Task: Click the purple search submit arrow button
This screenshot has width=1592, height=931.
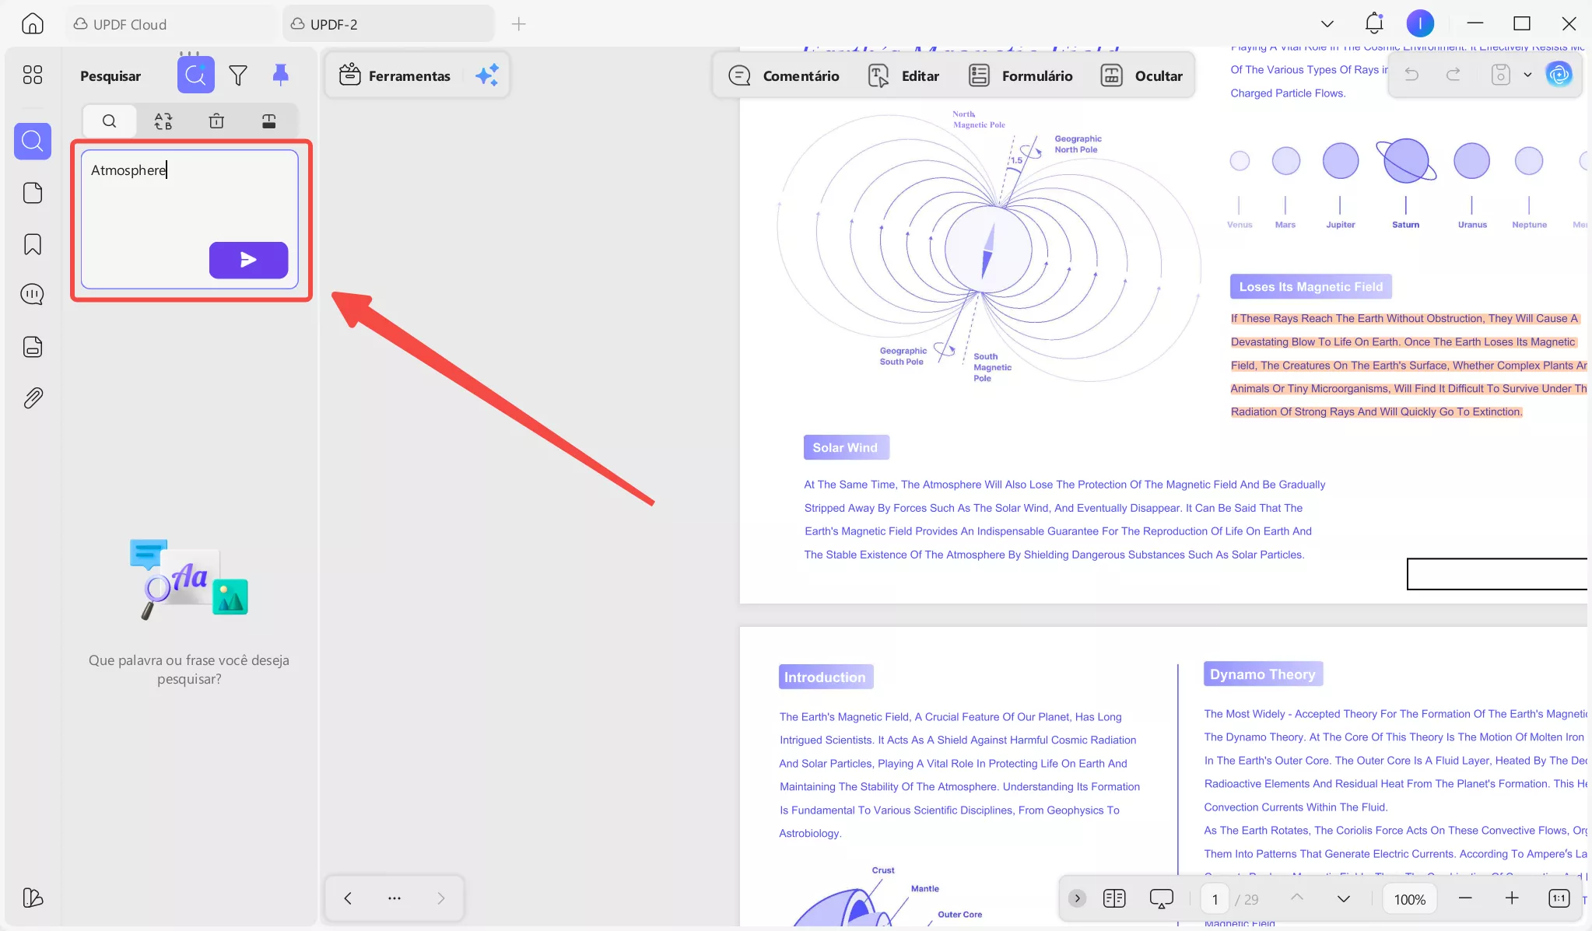Action: pos(248,260)
